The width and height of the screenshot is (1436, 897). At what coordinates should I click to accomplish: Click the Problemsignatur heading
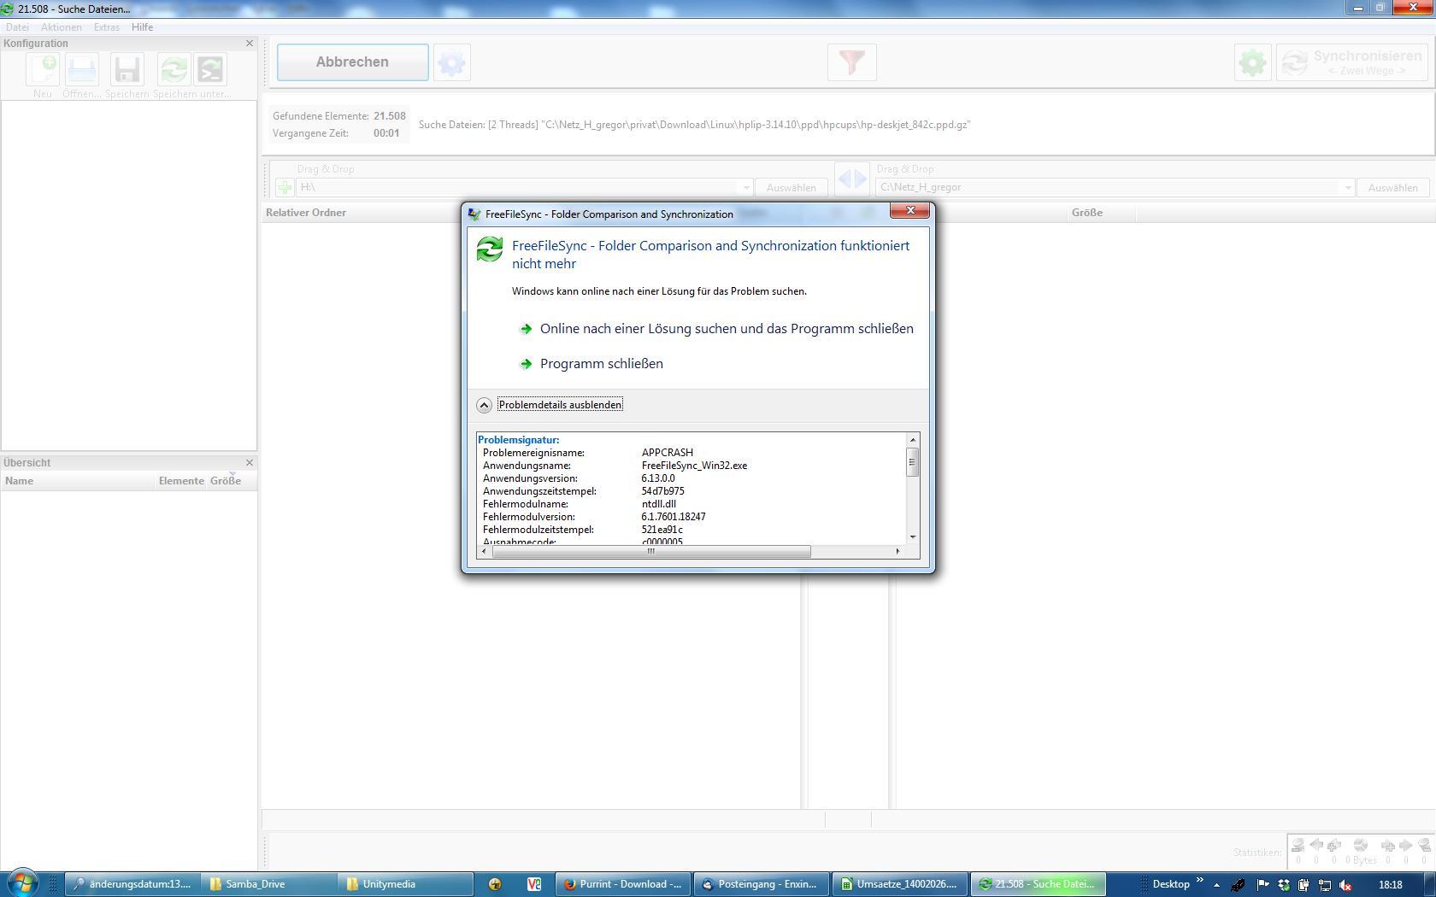coord(519,440)
